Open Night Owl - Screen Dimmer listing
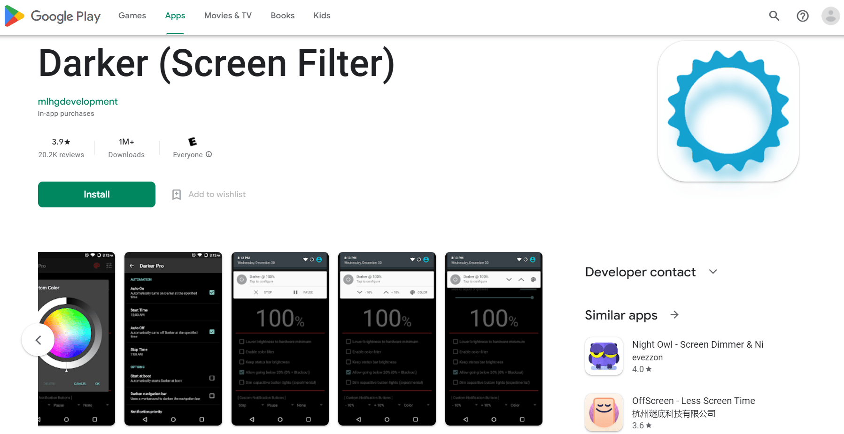The image size is (844, 434). (698, 344)
